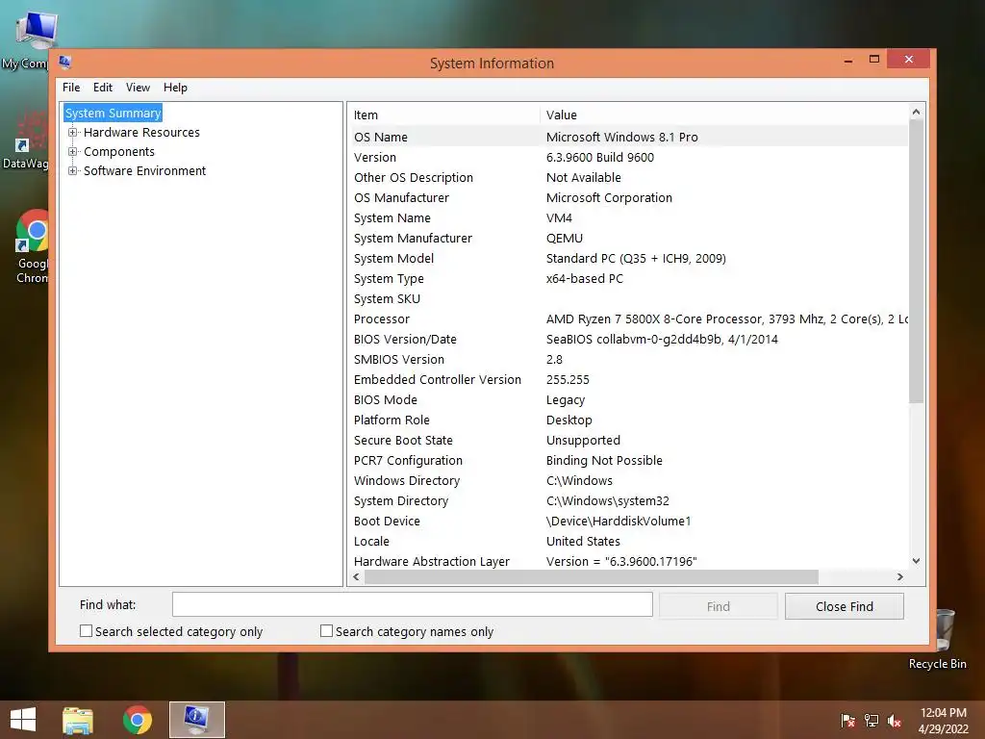
Task: Open the View menu
Action: pyautogui.click(x=138, y=88)
